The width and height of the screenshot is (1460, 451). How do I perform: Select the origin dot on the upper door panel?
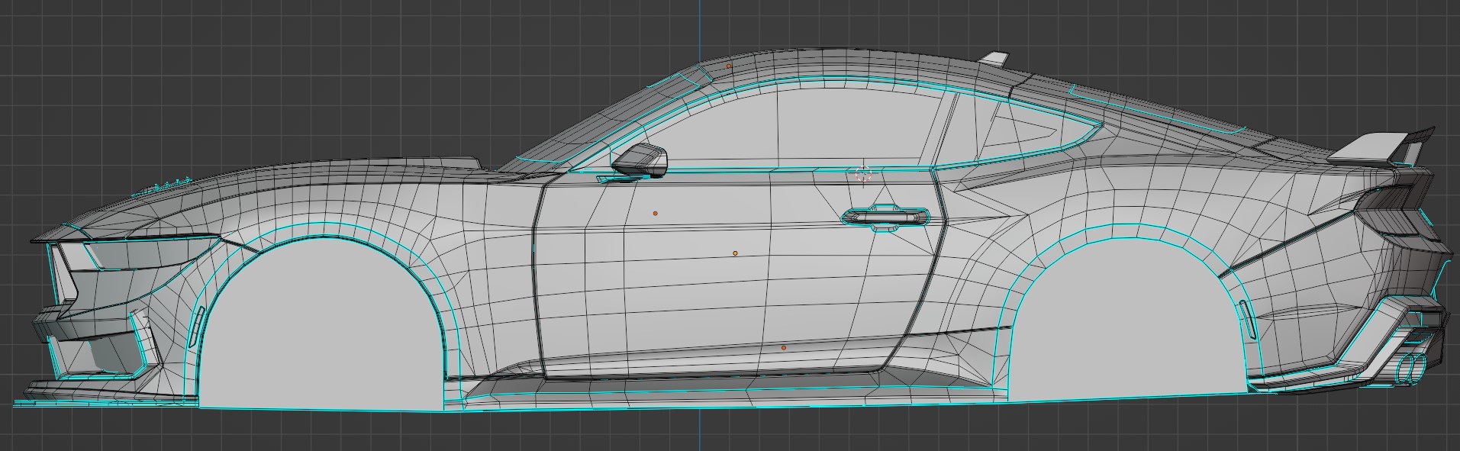click(x=656, y=214)
